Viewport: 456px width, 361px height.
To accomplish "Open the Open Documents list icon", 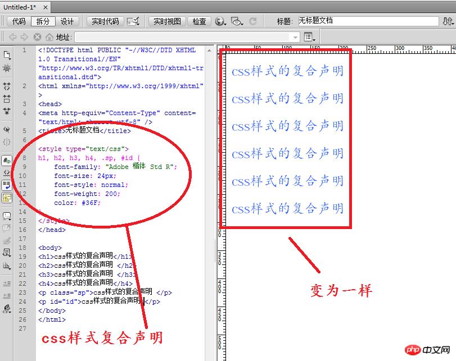I will 7,55.
